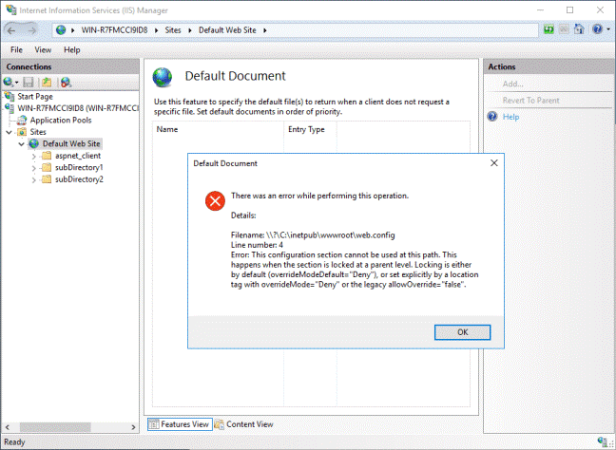Screen dimensions: 616x450
Task: Collapse the Default Web Site node
Action: (21, 144)
